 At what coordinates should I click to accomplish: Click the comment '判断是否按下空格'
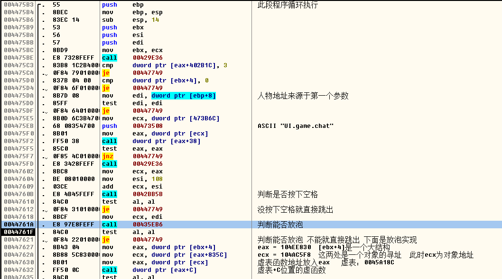point(288,194)
